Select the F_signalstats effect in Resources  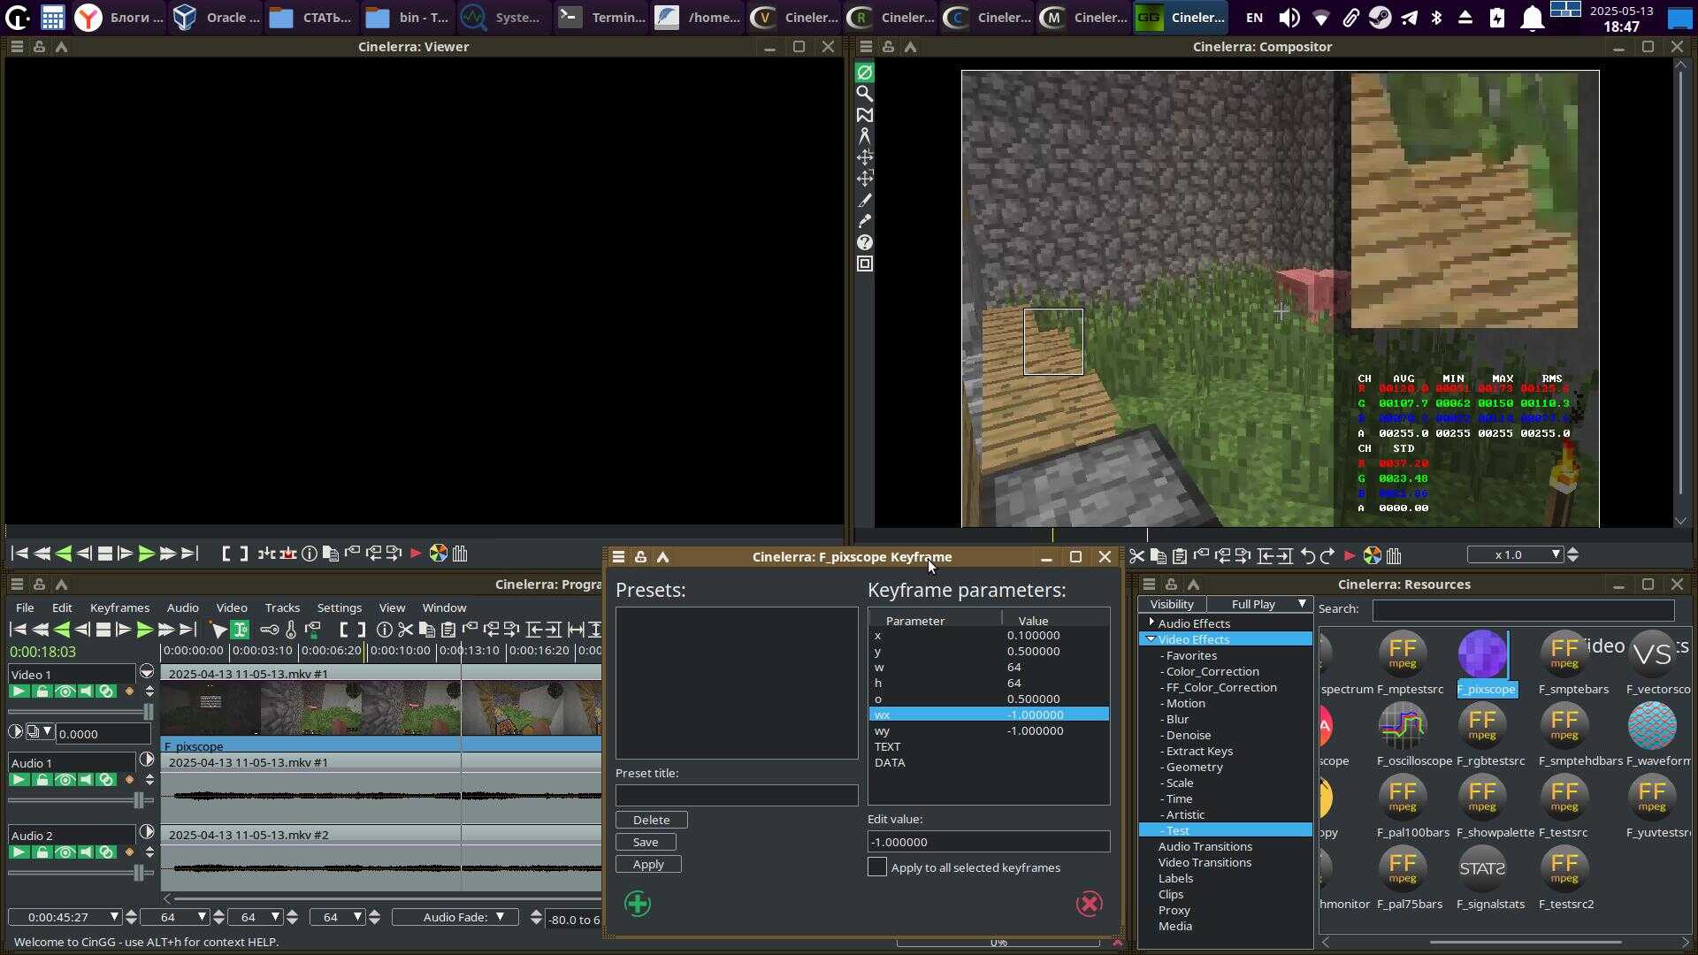pyautogui.click(x=1482, y=868)
